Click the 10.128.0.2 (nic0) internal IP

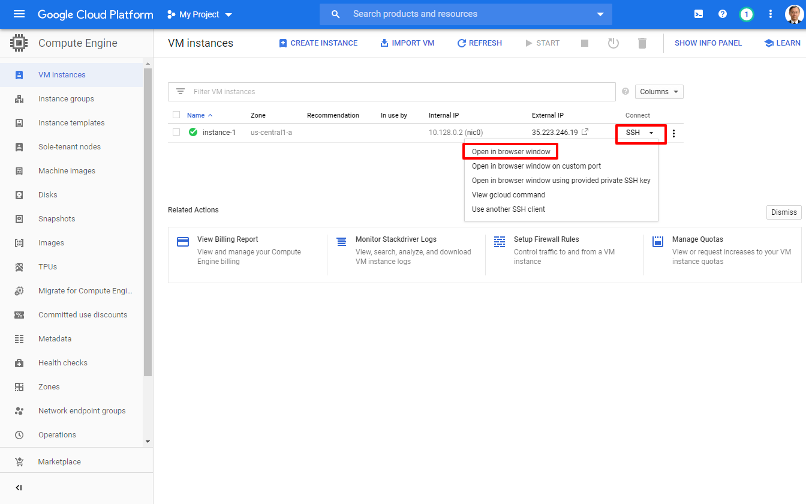456,133
